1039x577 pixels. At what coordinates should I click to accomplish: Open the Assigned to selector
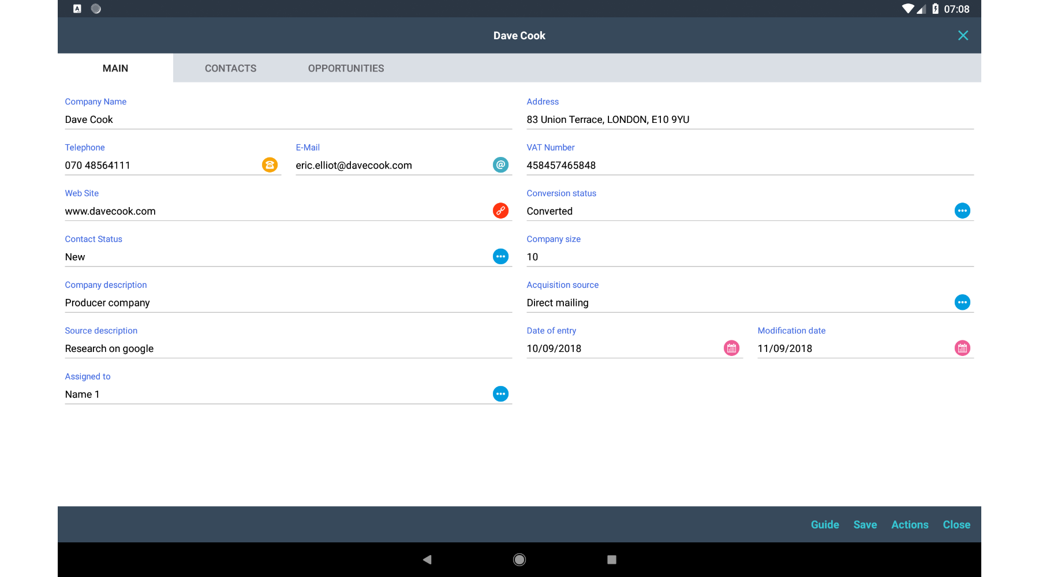click(500, 394)
